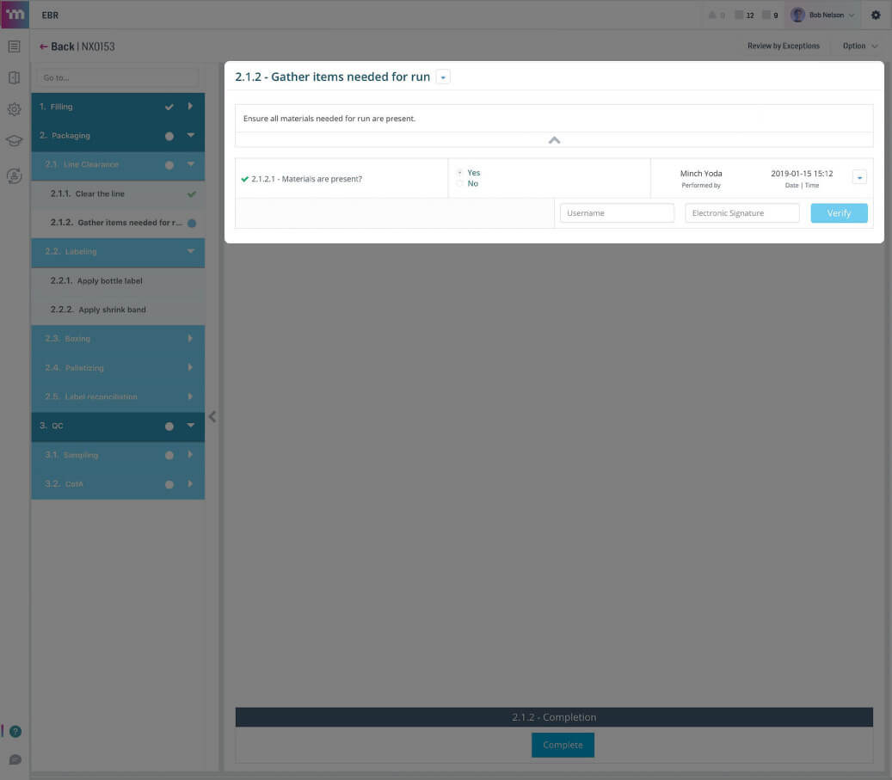Collapse the Line Clearance arrow
The width and height of the screenshot is (892, 780).
[191, 164]
